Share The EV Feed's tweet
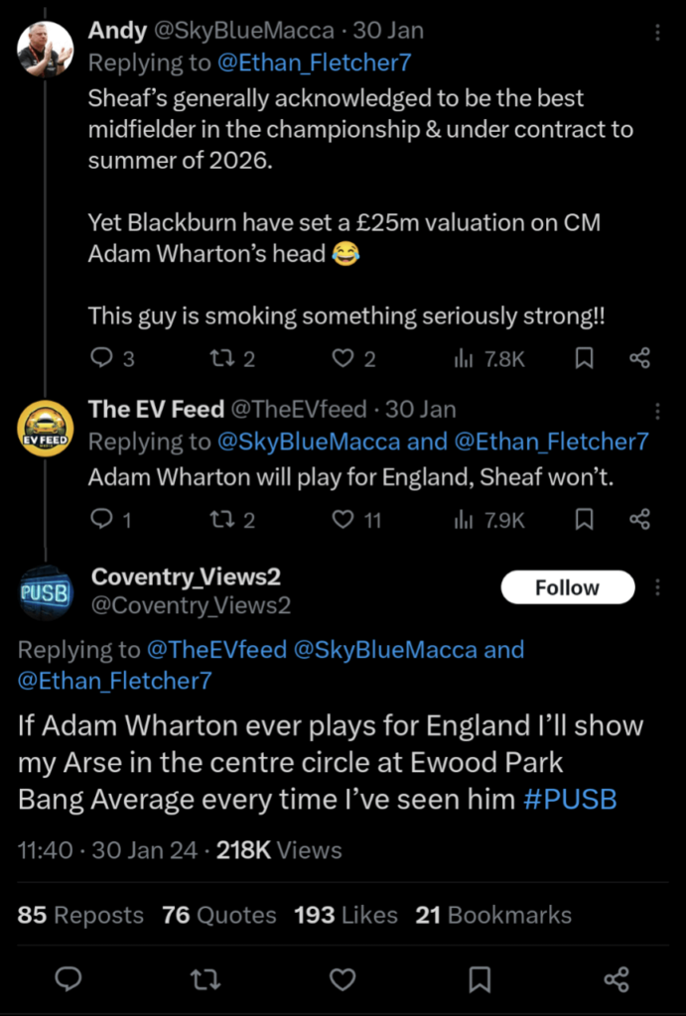Viewport: 686px width, 1016px height. (640, 519)
